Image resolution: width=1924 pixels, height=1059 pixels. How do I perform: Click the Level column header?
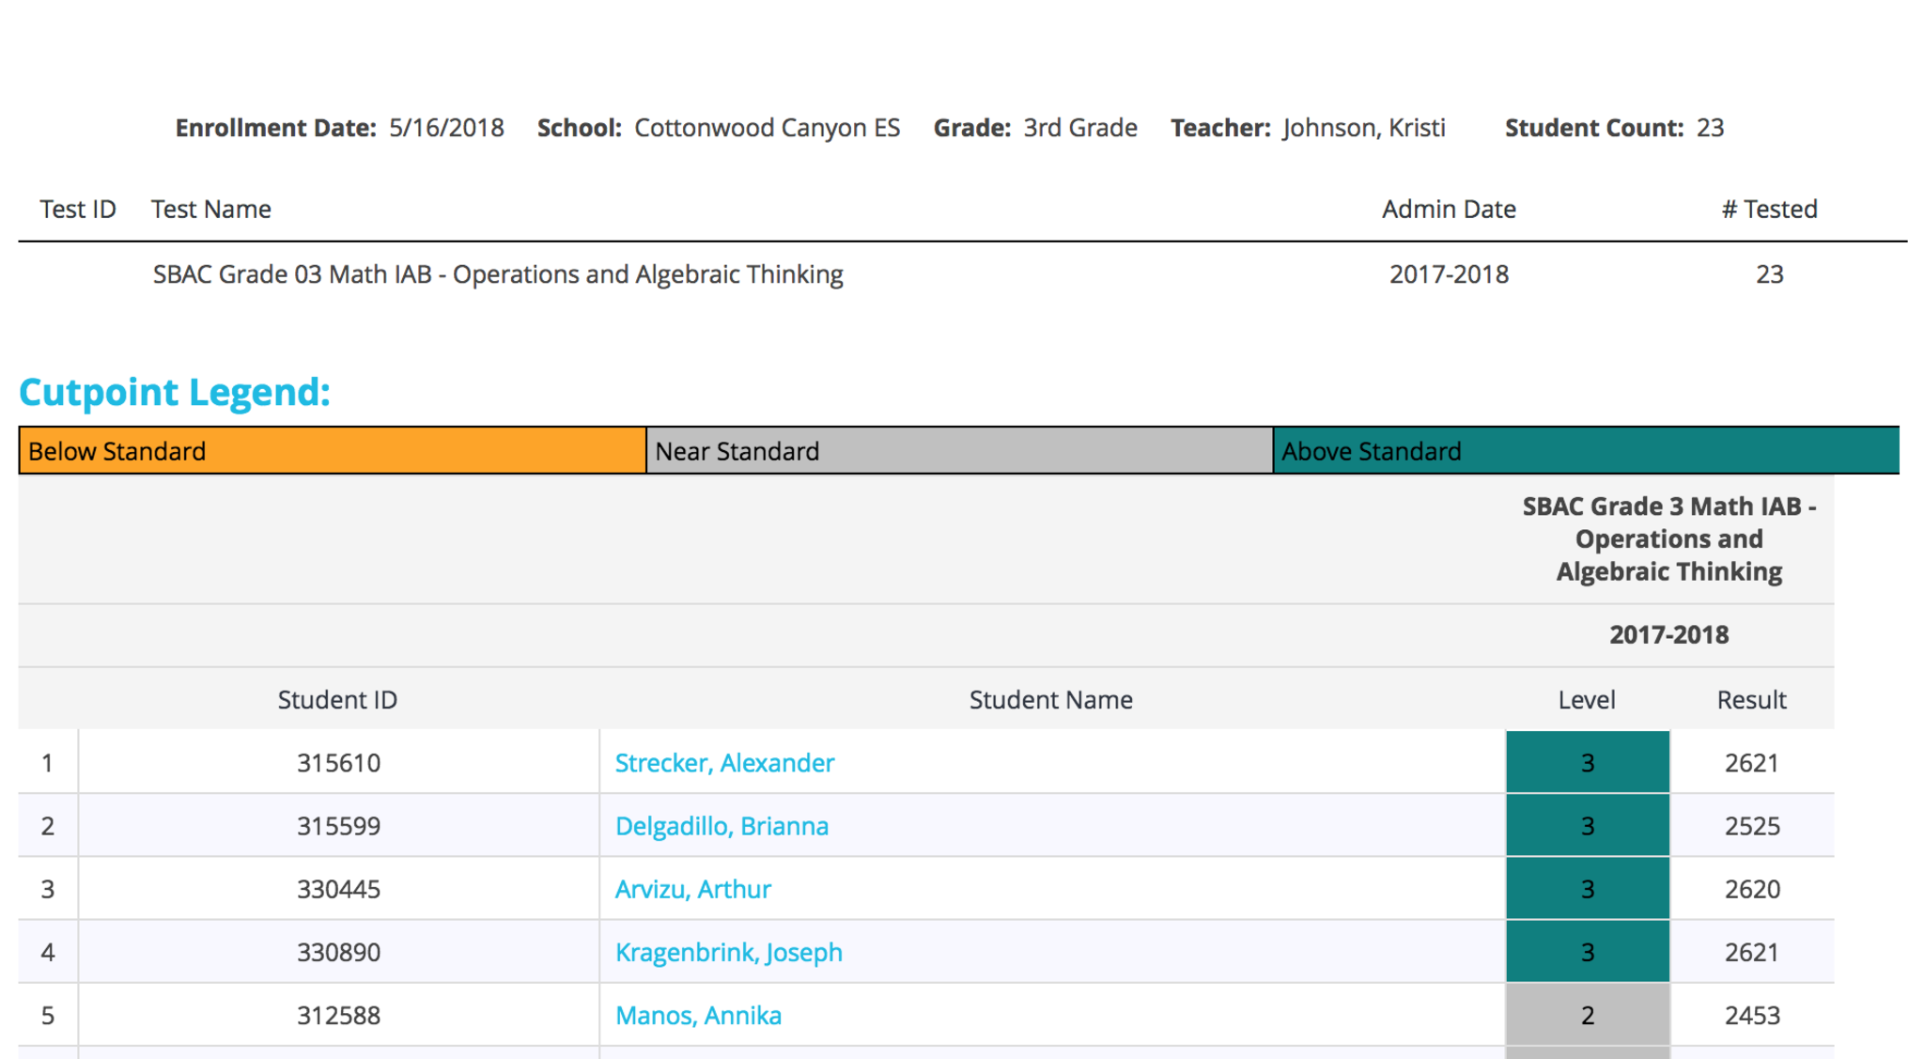coord(1586,699)
